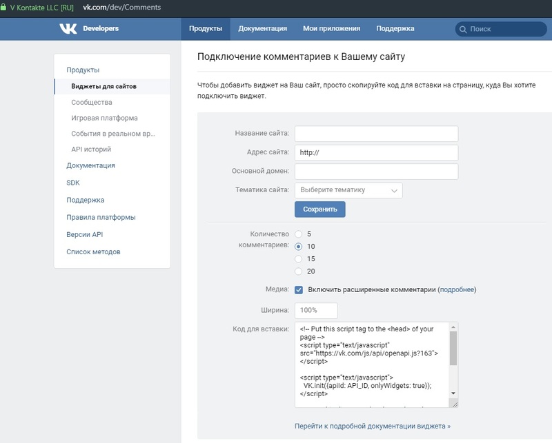
Task: Click the code box scroll-up arrow
Action: coord(453,327)
